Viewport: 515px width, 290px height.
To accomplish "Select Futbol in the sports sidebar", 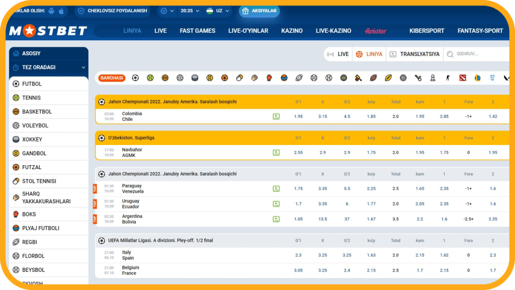I will pyautogui.click(x=49, y=84).
